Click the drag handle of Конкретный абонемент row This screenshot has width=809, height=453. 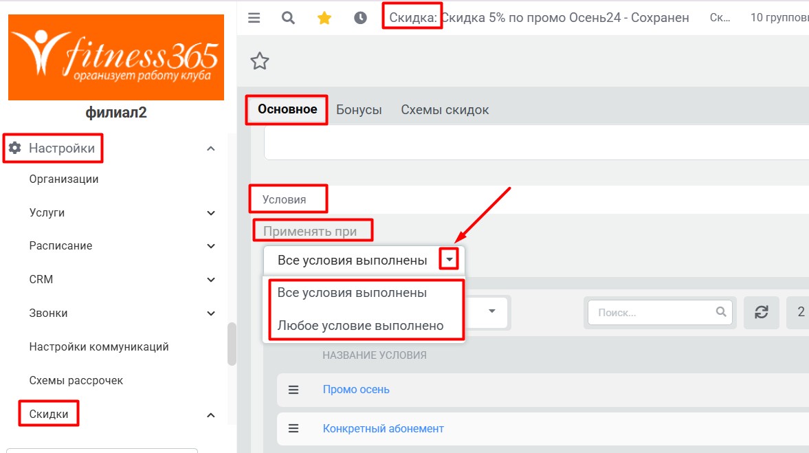[x=293, y=428]
